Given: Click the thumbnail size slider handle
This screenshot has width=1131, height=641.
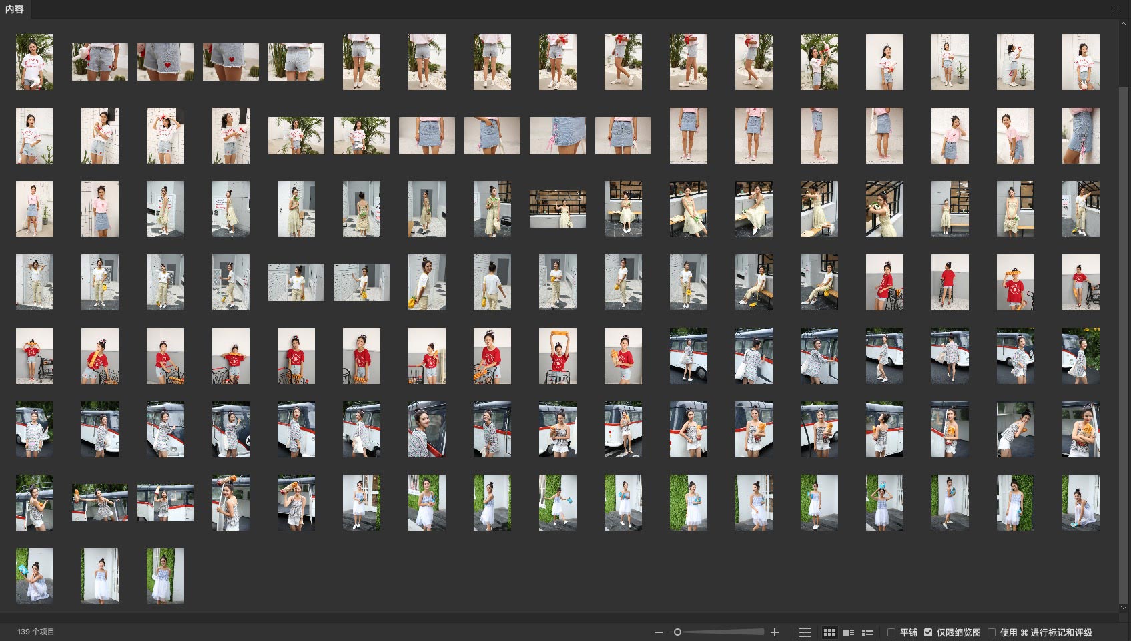Looking at the screenshot, I should click(x=677, y=632).
